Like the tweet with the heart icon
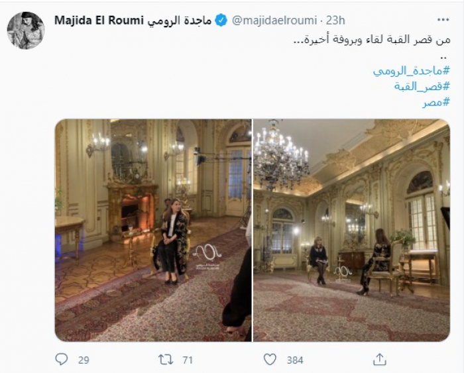This screenshot has height=373, width=464. (270, 360)
